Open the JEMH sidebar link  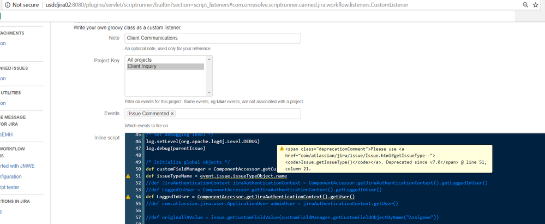tap(6, 134)
